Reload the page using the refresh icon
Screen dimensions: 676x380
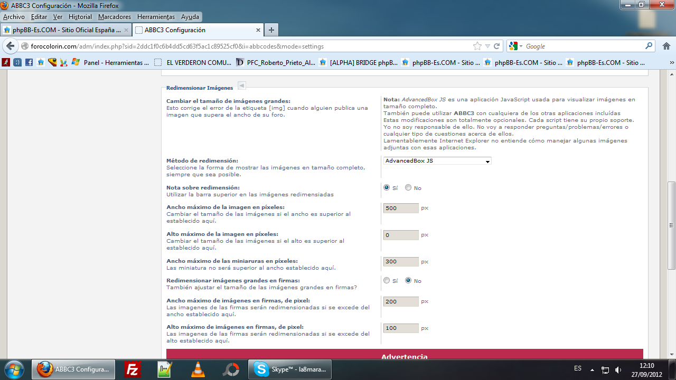(497, 46)
